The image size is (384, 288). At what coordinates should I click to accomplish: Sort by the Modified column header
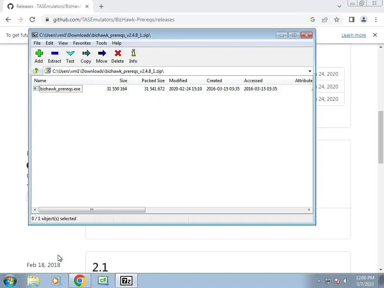click(x=185, y=81)
